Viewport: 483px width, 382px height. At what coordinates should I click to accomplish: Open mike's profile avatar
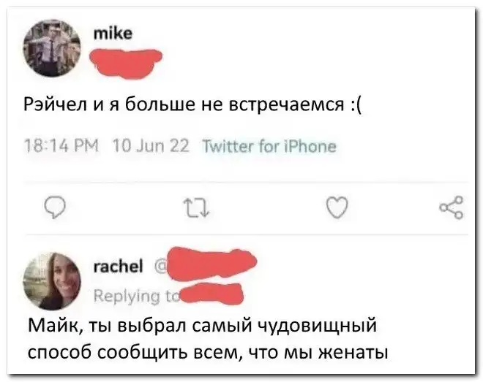50,48
